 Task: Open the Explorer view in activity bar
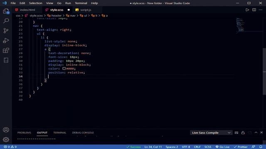tap(6, 11)
